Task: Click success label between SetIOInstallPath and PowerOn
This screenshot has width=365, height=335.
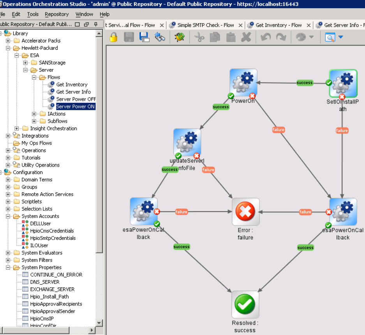Action: (305, 83)
